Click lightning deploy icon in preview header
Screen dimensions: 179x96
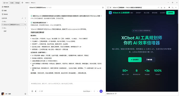click(x=164, y=8)
